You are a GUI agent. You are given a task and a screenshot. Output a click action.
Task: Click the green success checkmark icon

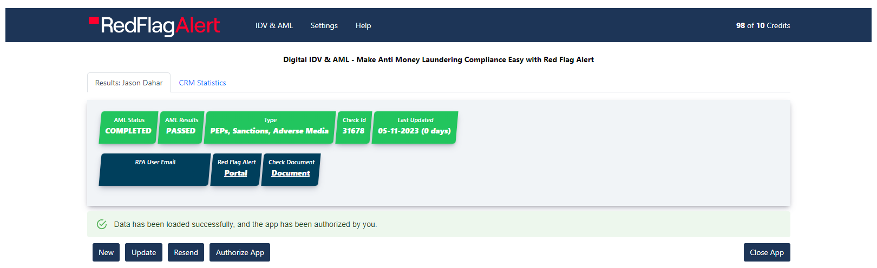102,224
